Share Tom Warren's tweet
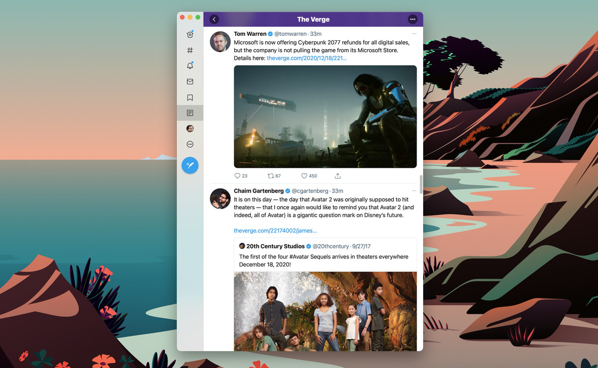Viewport: 598px width, 368px height. pos(337,175)
